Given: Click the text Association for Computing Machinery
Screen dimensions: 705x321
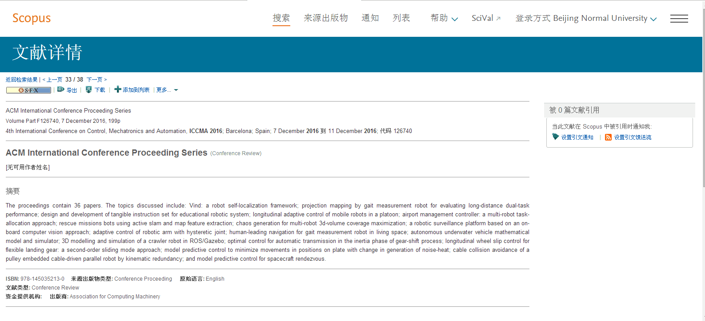Looking at the screenshot, I should click(x=115, y=297).
